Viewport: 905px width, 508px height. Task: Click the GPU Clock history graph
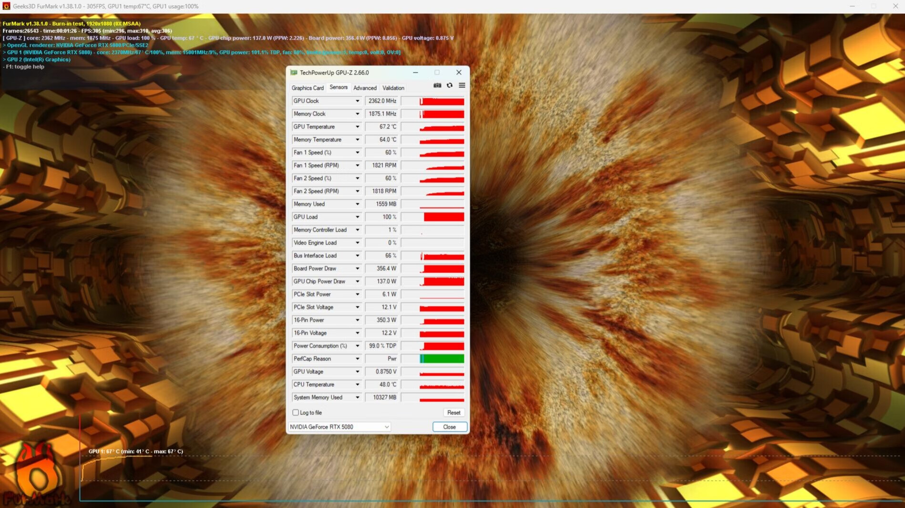(433, 101)
